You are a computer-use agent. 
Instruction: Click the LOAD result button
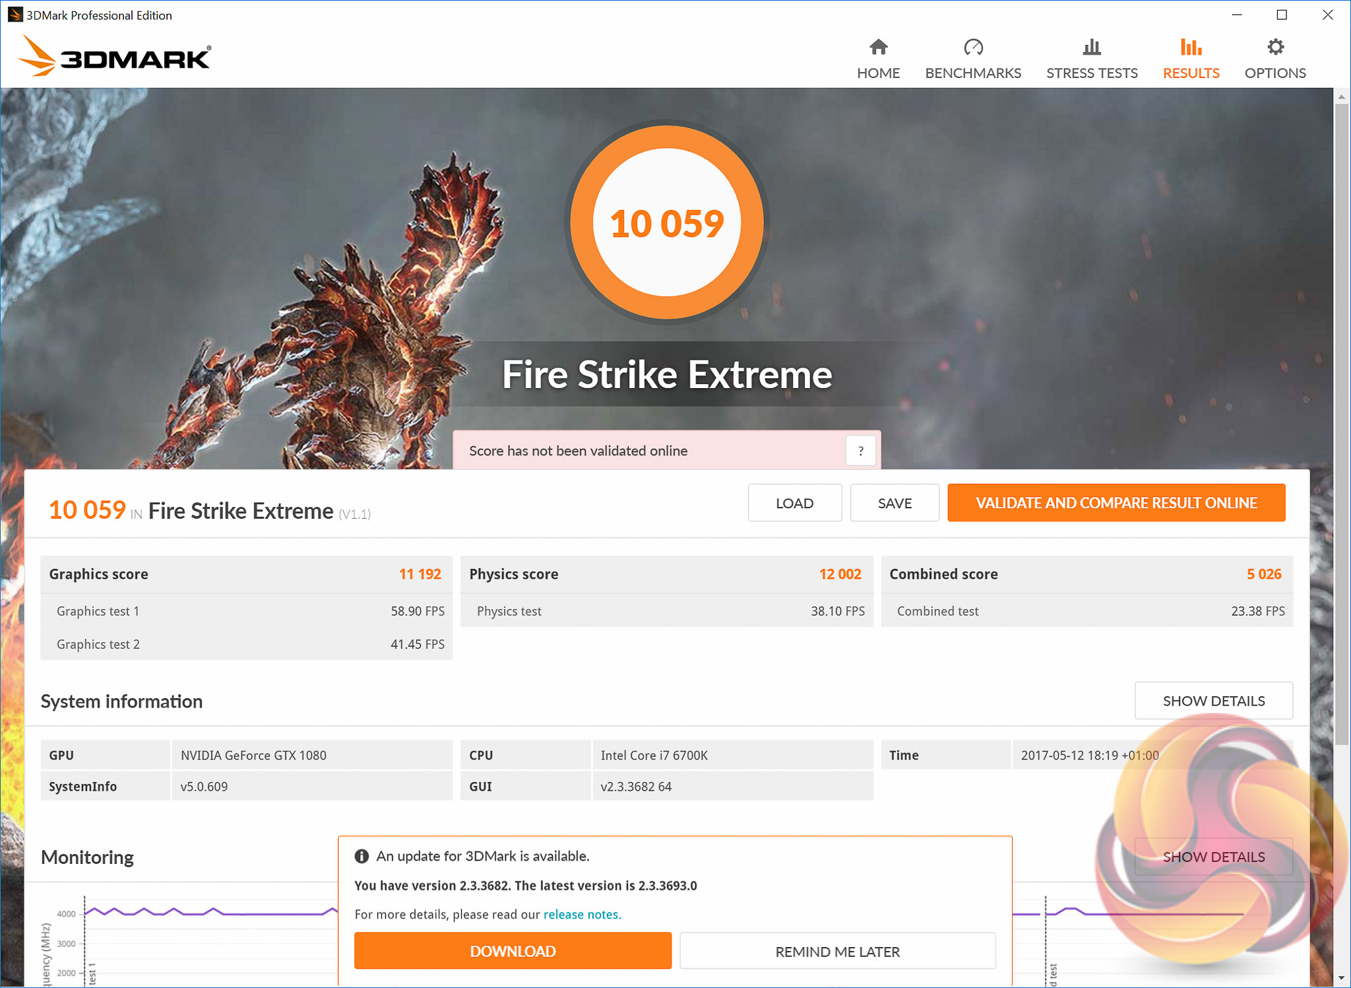click(x=794, y=503)
